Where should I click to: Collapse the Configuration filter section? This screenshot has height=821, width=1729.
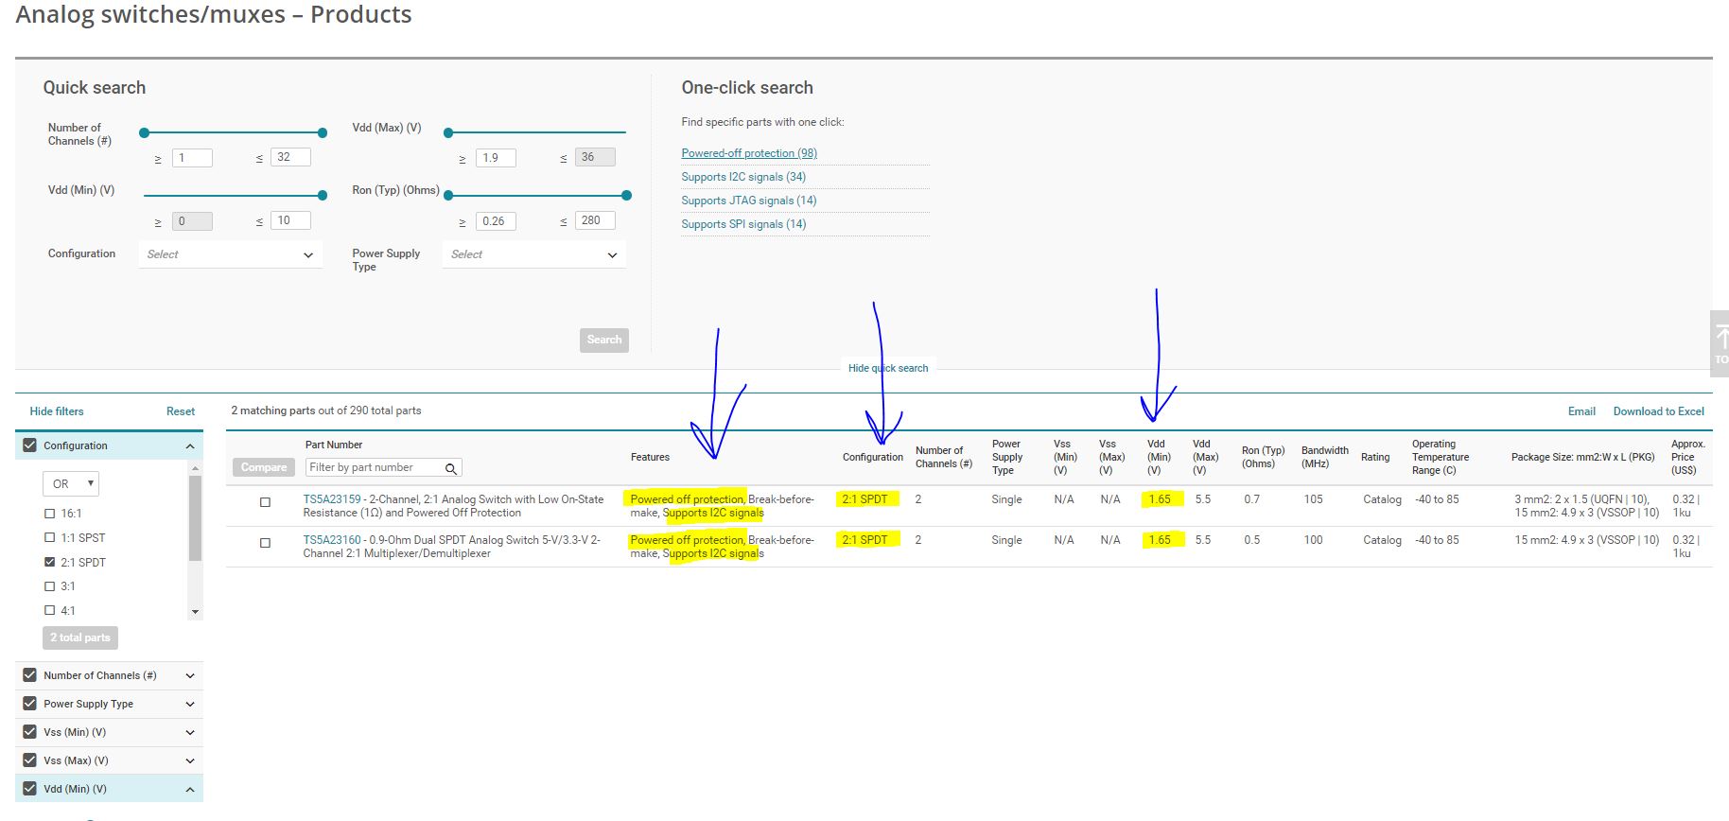pos(190,446)
